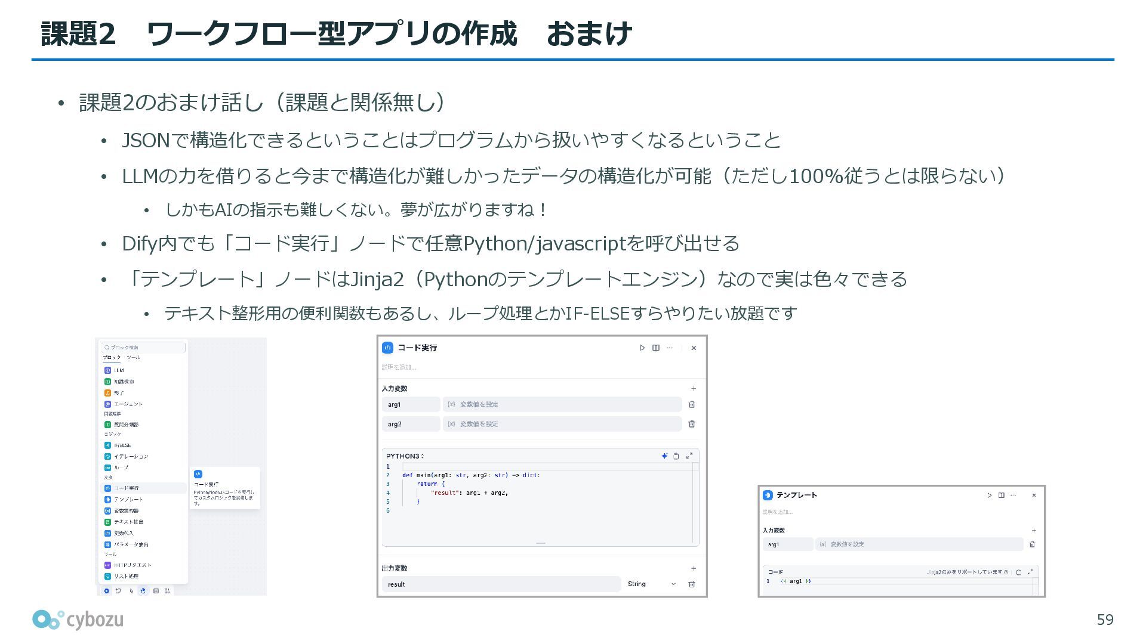The height and width of the screenshot is (644, 1146).
Task: Expand the Jinja2 code editor
Action: click(1030, 572)
